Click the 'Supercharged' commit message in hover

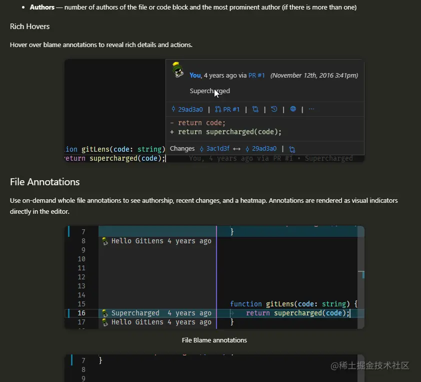[209, 91]
